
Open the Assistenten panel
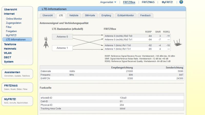[17, 74]
